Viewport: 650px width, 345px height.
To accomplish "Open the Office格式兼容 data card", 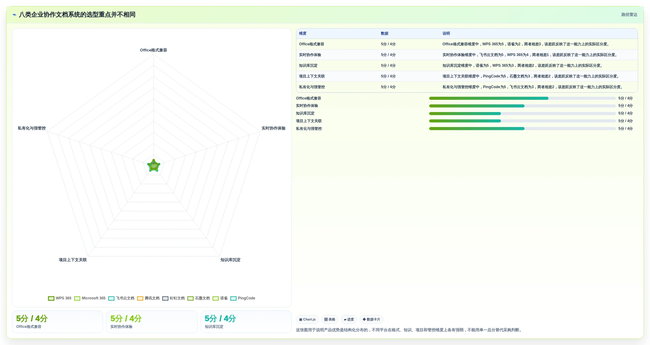I will tap(57, 322).
